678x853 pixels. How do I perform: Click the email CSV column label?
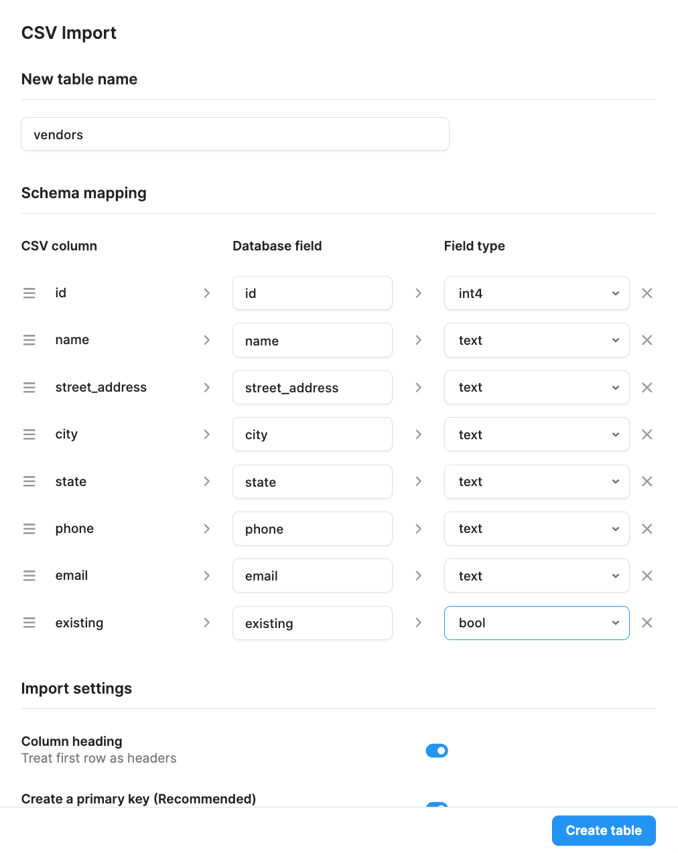[72, 575]
